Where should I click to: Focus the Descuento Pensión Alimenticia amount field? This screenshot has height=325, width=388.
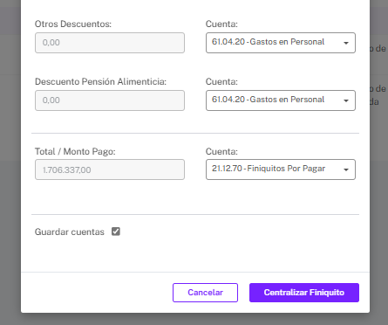click(x=110, y=100)
